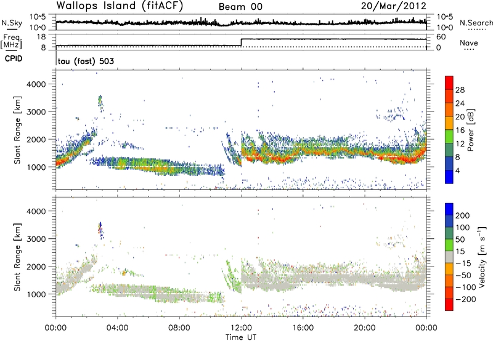The width and height of the screenshot is (493, 341).
Task: Click the "200" velocity colorbar label
Action: (x=463, y=215)
